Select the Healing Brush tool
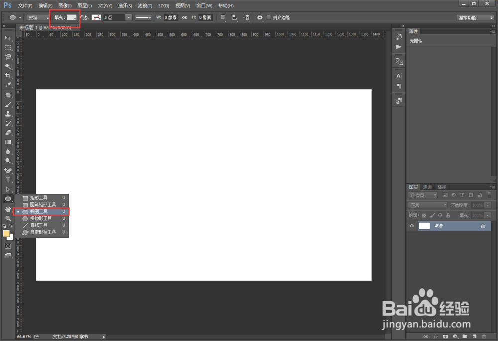 8,95
